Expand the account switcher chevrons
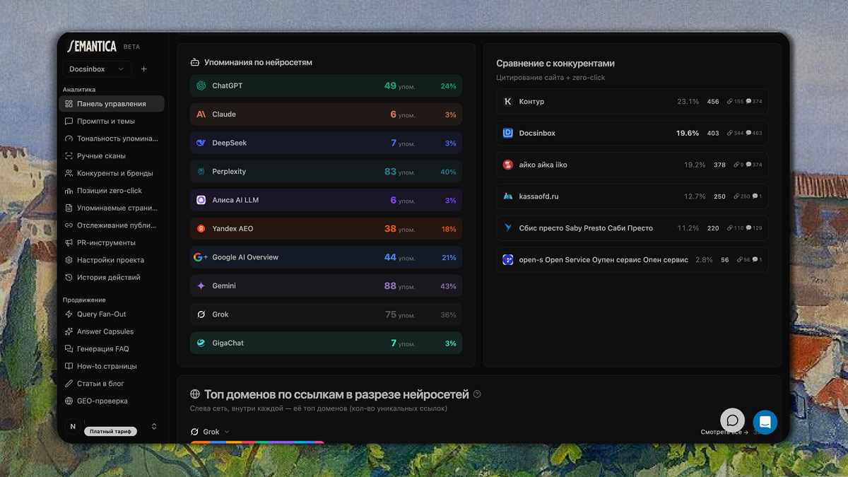848x477 pixels. [154, 426]
